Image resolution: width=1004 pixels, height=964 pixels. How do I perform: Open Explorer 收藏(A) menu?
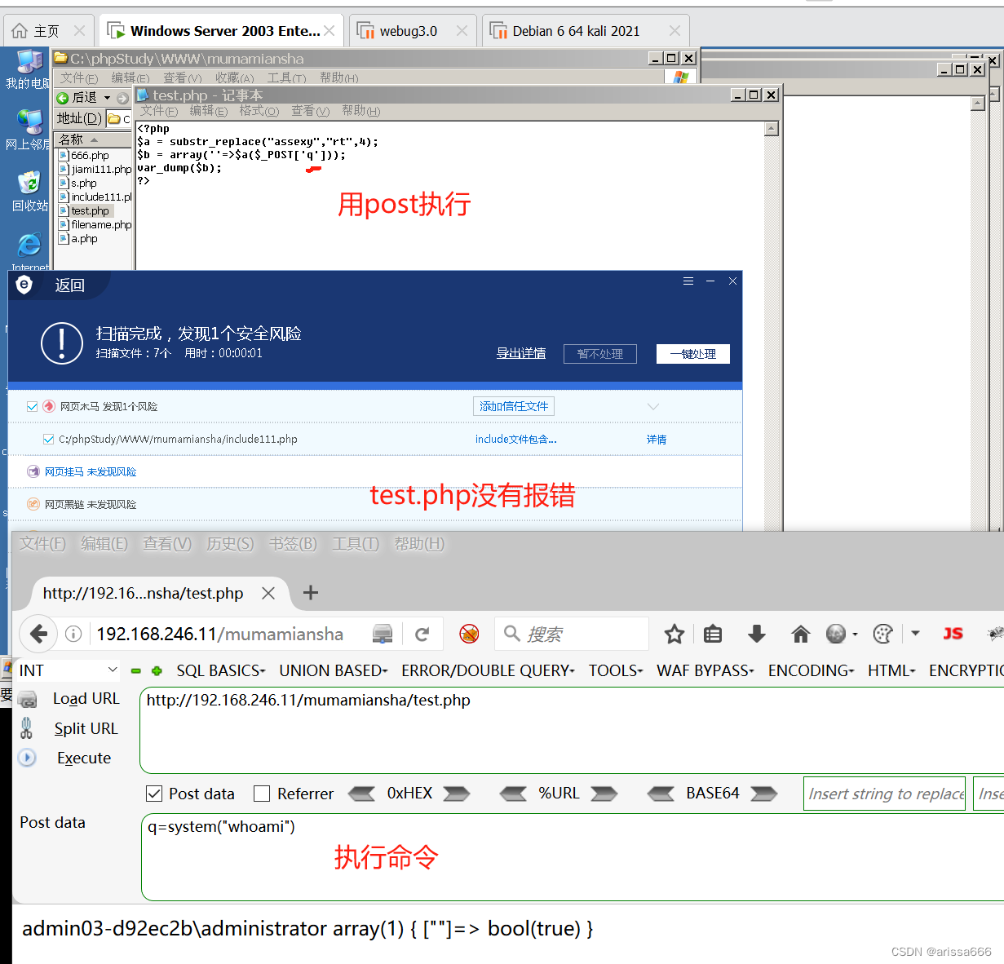(x=234, y=78)
